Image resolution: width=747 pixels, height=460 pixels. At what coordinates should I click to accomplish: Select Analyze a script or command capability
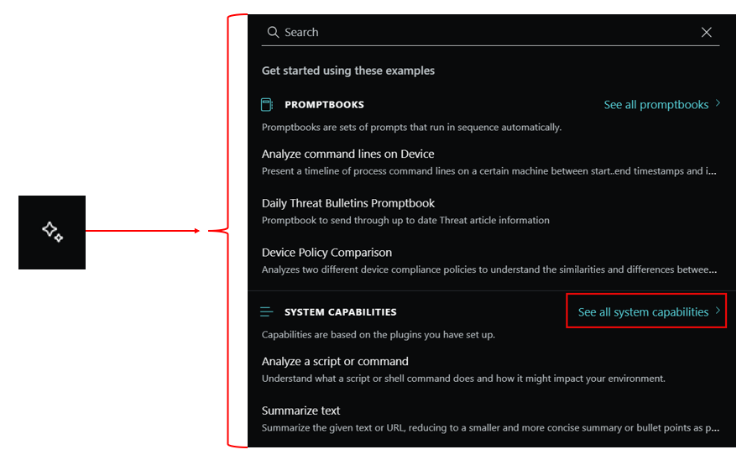coord(335,361)
